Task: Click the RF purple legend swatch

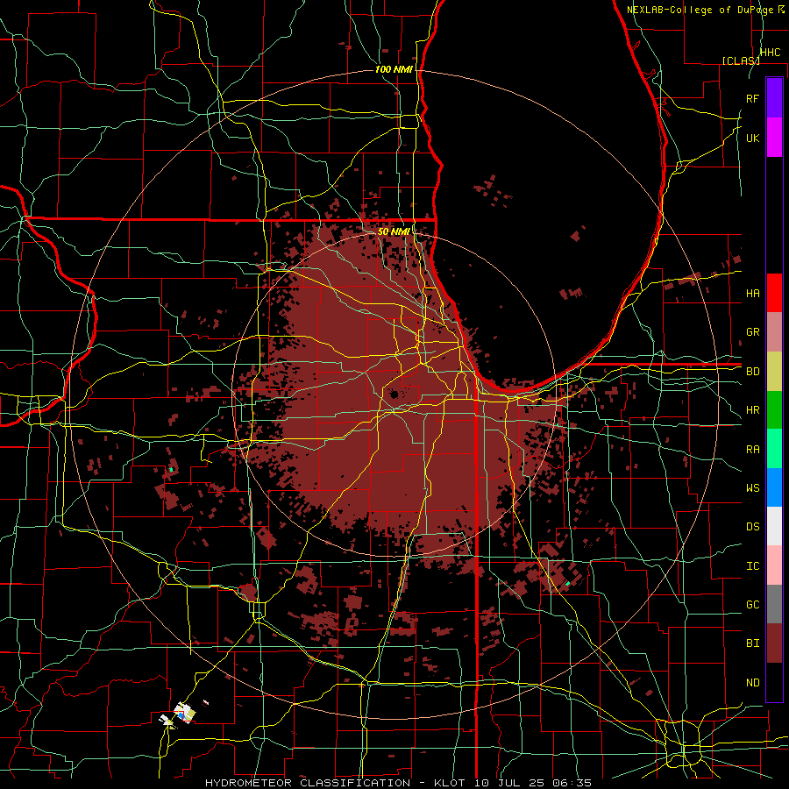Action: [x=774, y=98]
